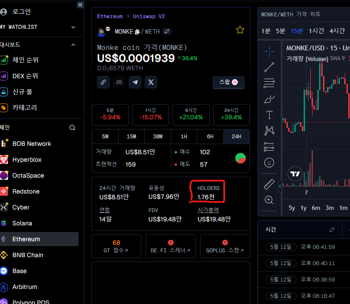Set chart interval to 1시간

[x=316, y=31]
